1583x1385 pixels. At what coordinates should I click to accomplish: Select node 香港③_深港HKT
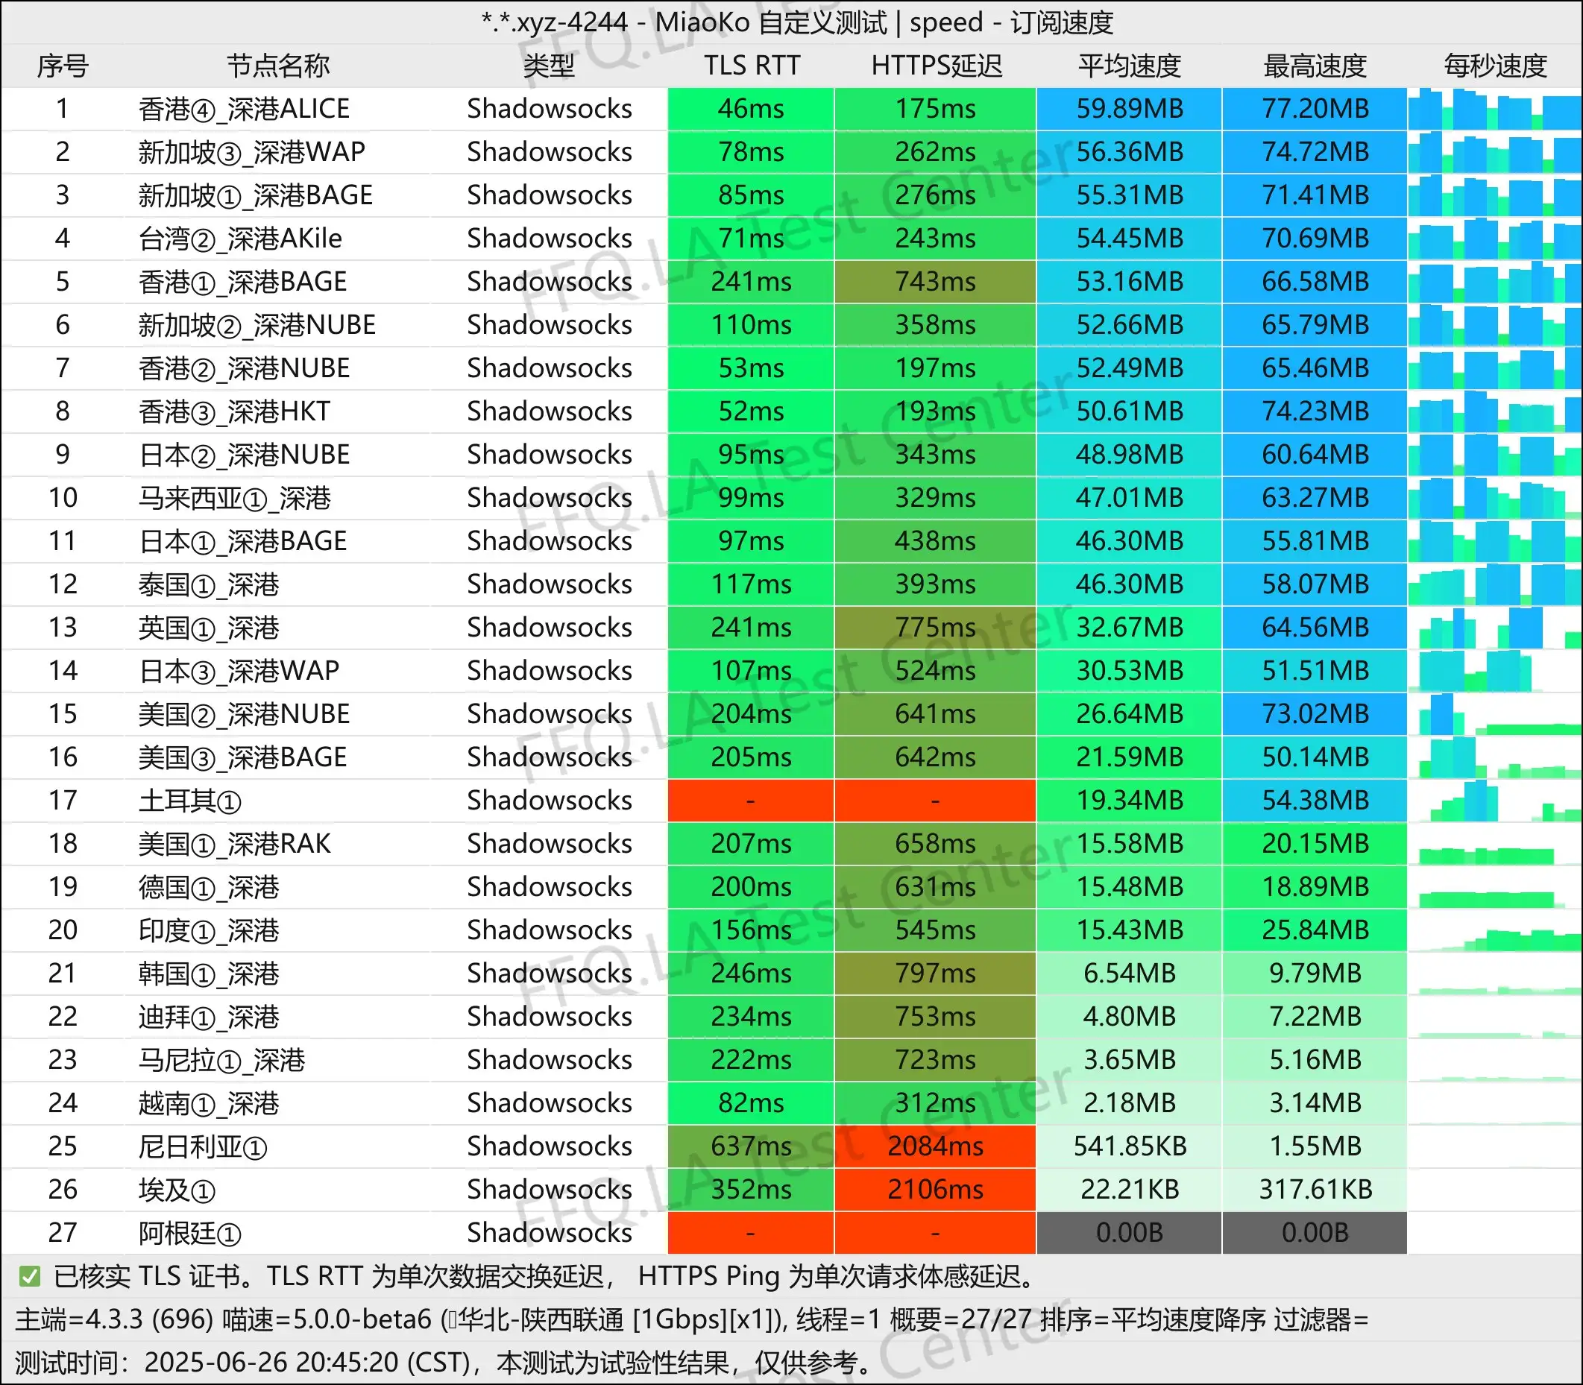[x=234, y=412]
